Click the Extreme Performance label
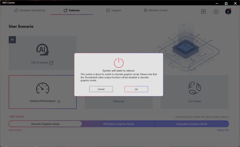Screen dimensions: 240x147 pos(42,101)
